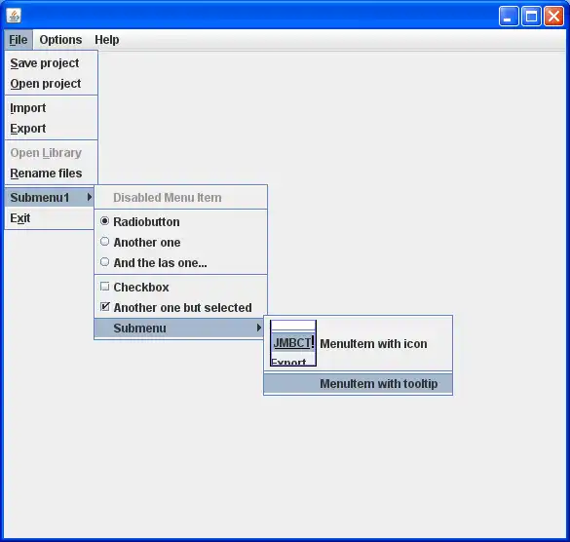Select the Export menu item
This screenshot has width=570, height=542.
pyautogui.click(x=52, y=129)
